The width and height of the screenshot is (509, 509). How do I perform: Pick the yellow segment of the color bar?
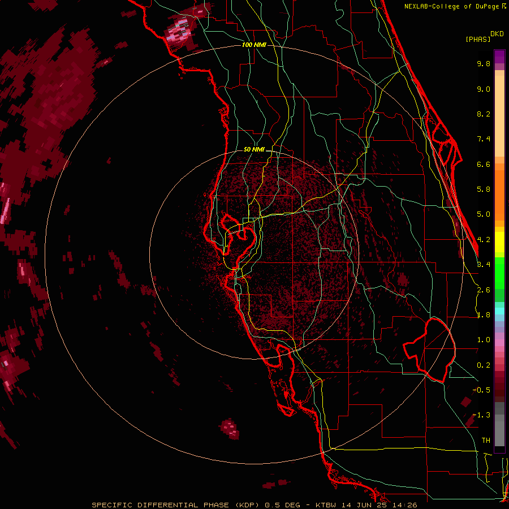coord(499,242)
